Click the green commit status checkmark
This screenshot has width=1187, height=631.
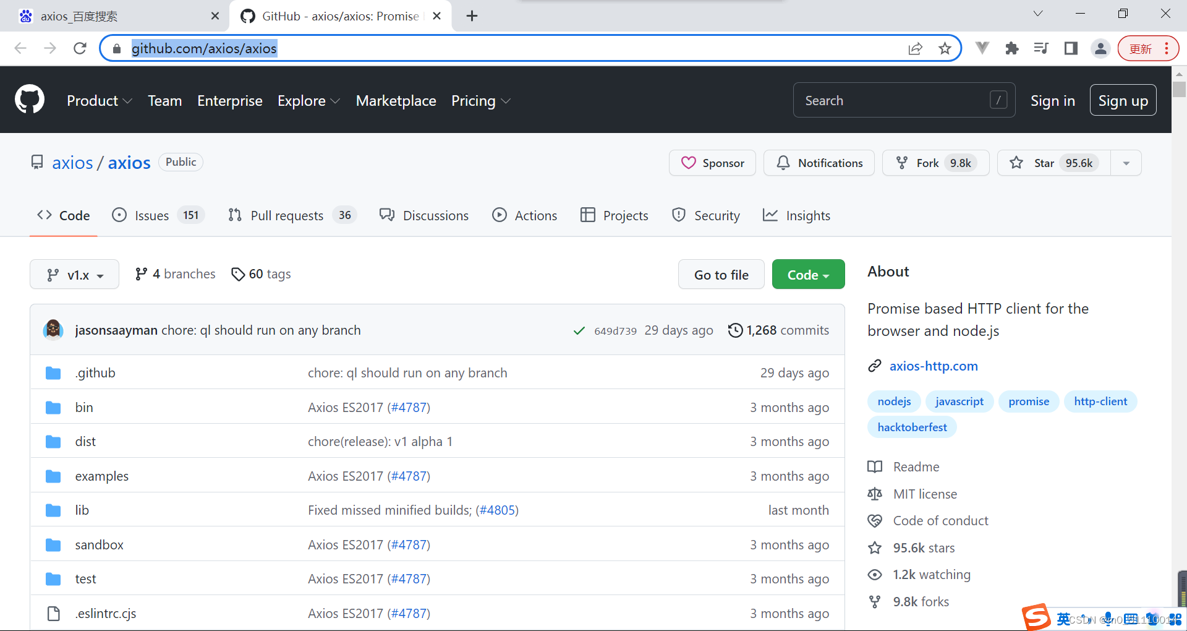[579, 330]
